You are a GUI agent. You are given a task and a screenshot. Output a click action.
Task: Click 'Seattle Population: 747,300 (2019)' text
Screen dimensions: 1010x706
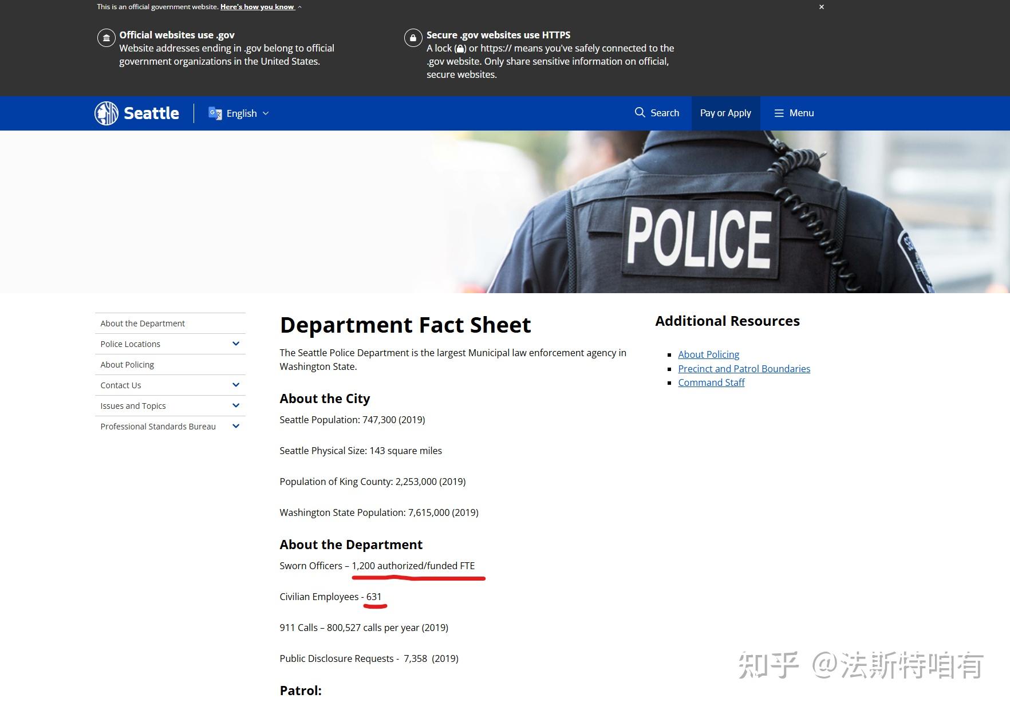(352, 420)
